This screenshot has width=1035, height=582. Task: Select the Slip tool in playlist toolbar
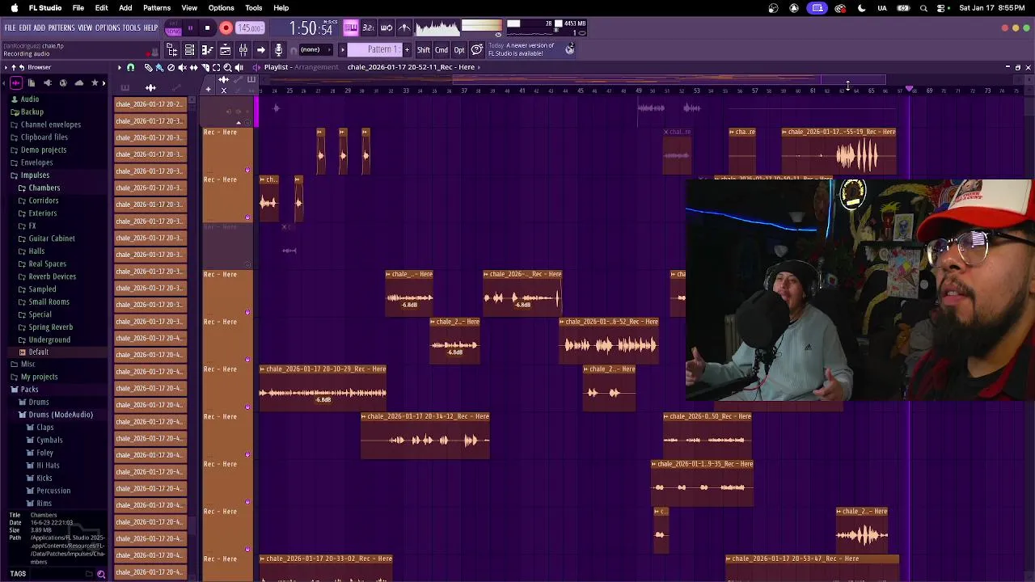pos(193,67)
